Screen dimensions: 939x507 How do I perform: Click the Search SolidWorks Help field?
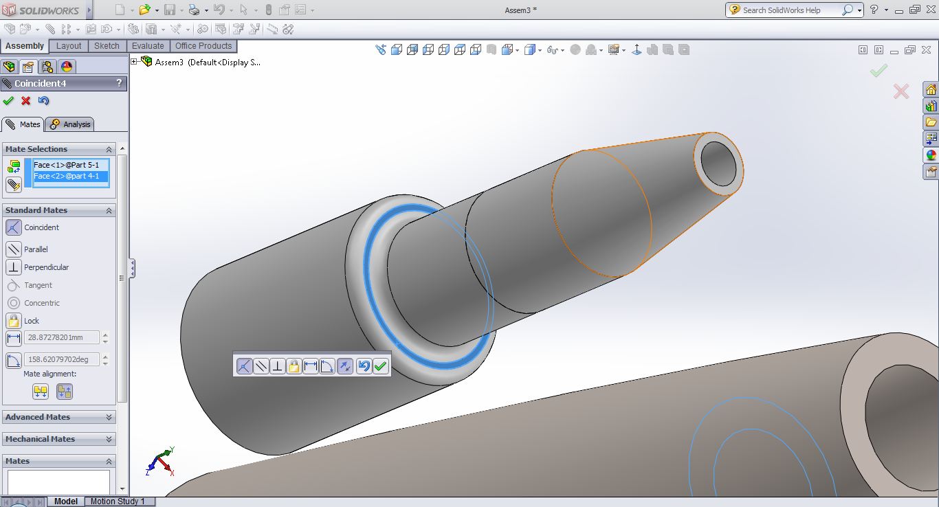791,10
